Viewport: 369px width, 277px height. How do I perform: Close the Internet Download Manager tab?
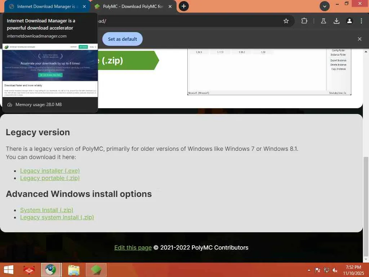(x=84, y=6)
